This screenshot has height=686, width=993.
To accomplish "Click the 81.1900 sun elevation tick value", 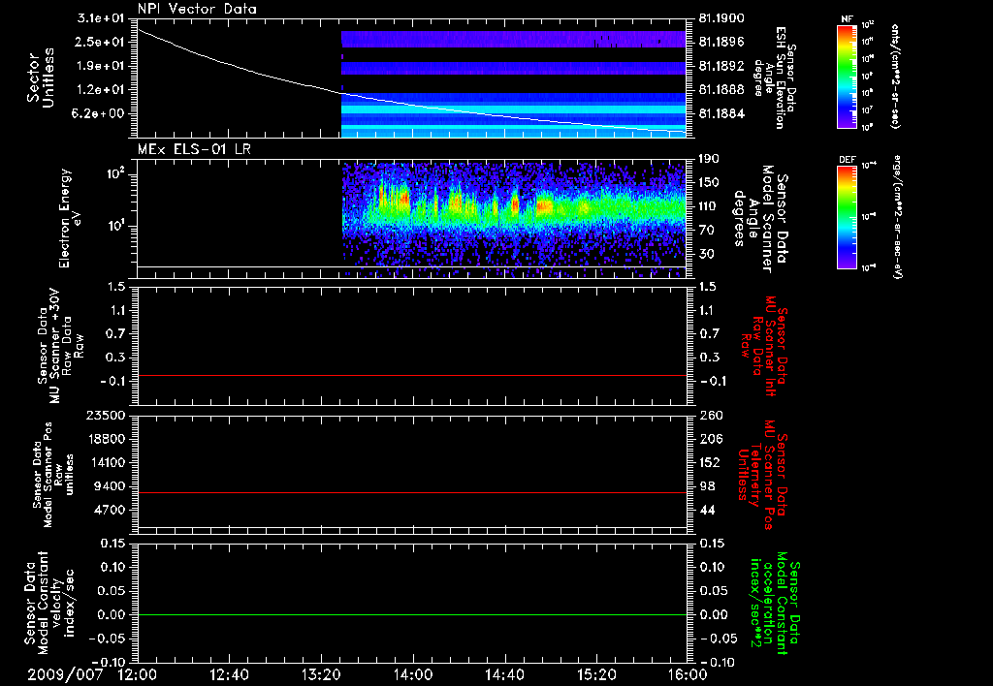I will pyautogui.click(x=721, y=18).
